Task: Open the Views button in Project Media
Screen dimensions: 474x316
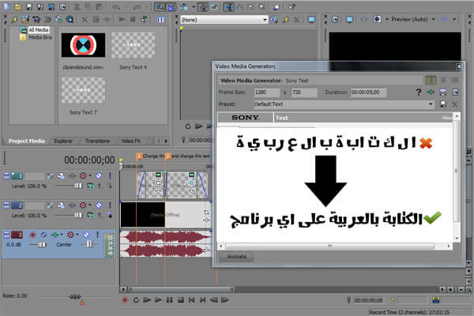Action: tap(160, 20)
